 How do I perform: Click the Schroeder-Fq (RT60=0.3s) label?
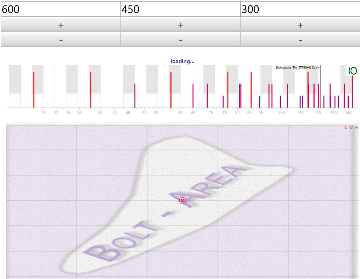(298, 68)
